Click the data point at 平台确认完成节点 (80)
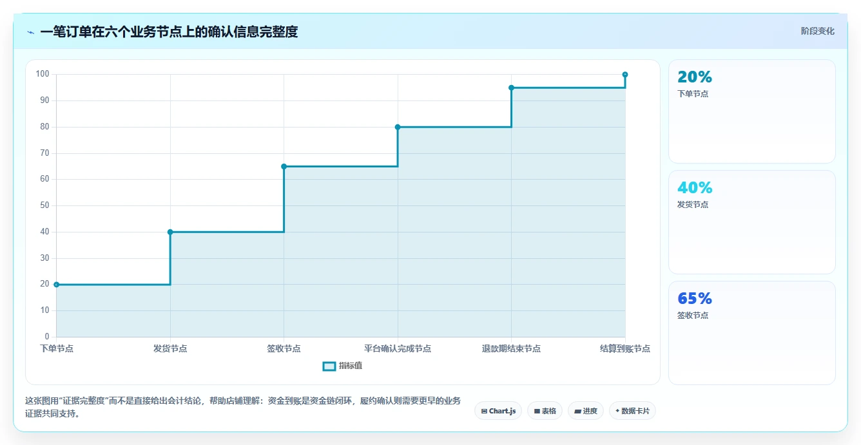The width and height of the screenshot is (861, 445). [398, 127]
